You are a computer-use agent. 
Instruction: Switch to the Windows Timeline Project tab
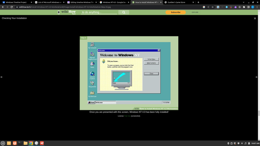tap(16, 2)
